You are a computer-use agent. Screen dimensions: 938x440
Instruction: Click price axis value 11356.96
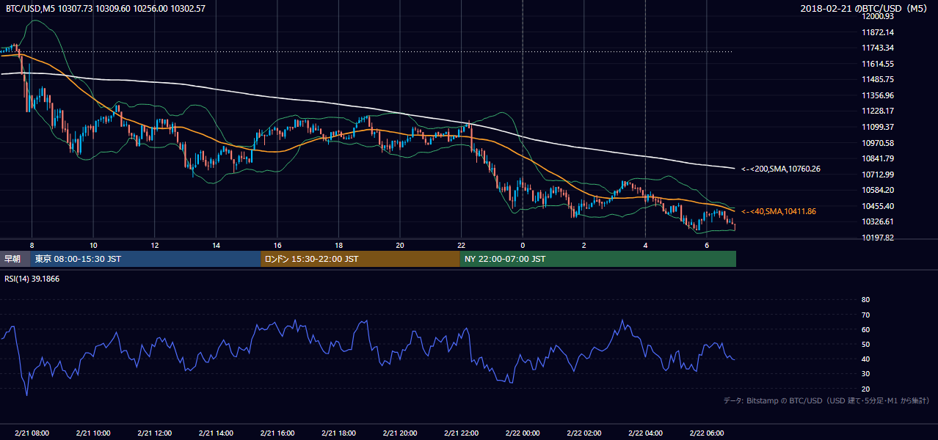(x=879, y=95)
